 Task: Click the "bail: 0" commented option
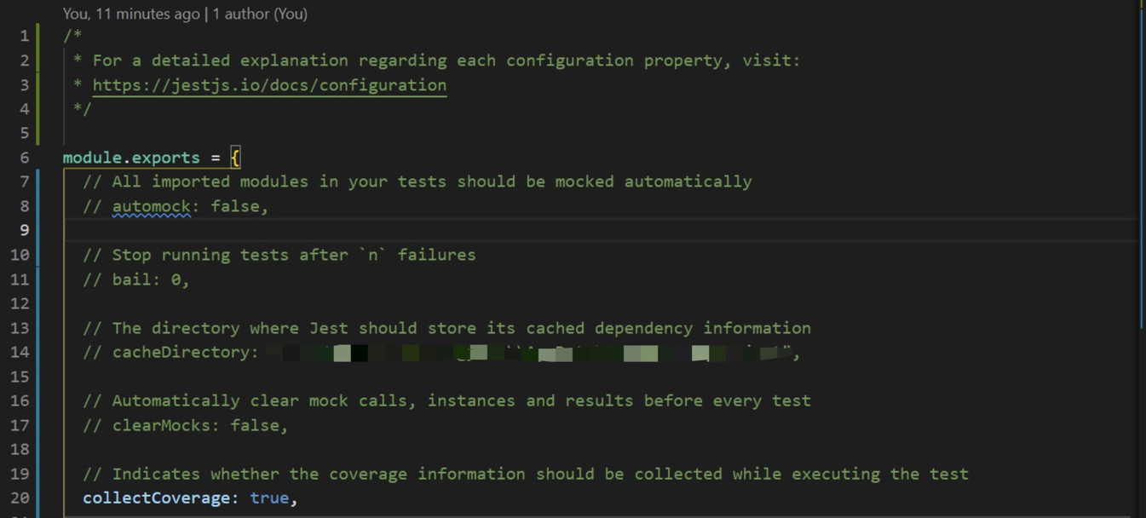click(x=150, y=279)
